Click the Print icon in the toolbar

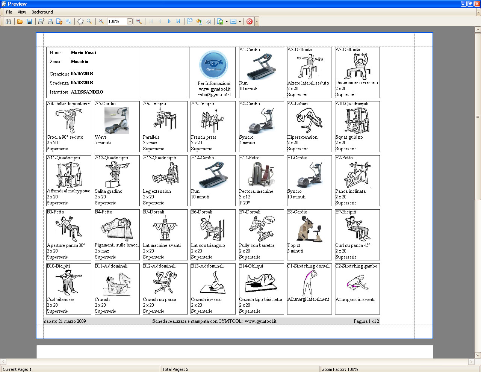pos(50,21)
